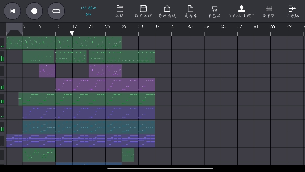Open the resource library document icon
Image resolution: width=305 pixels, height=172 pixels.
point(190,9)
